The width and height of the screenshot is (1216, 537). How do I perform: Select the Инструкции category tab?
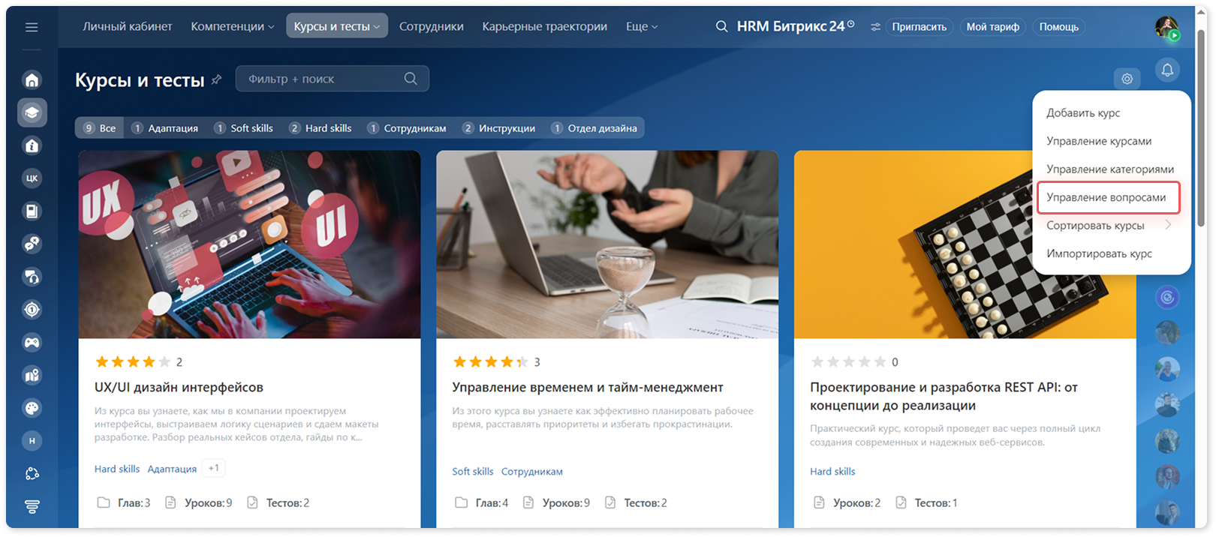pos(498,128)
